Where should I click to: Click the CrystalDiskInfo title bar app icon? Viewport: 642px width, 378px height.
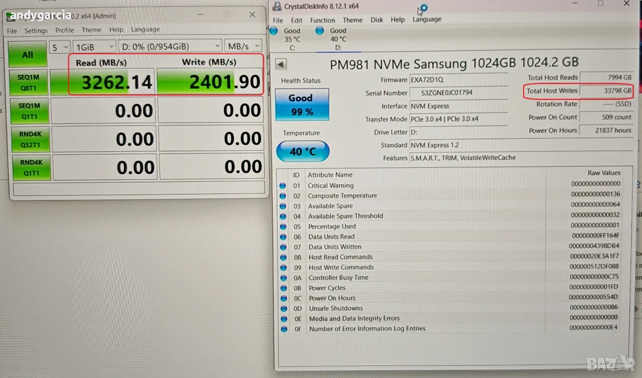pyautogui.click(x=277, y=7)
